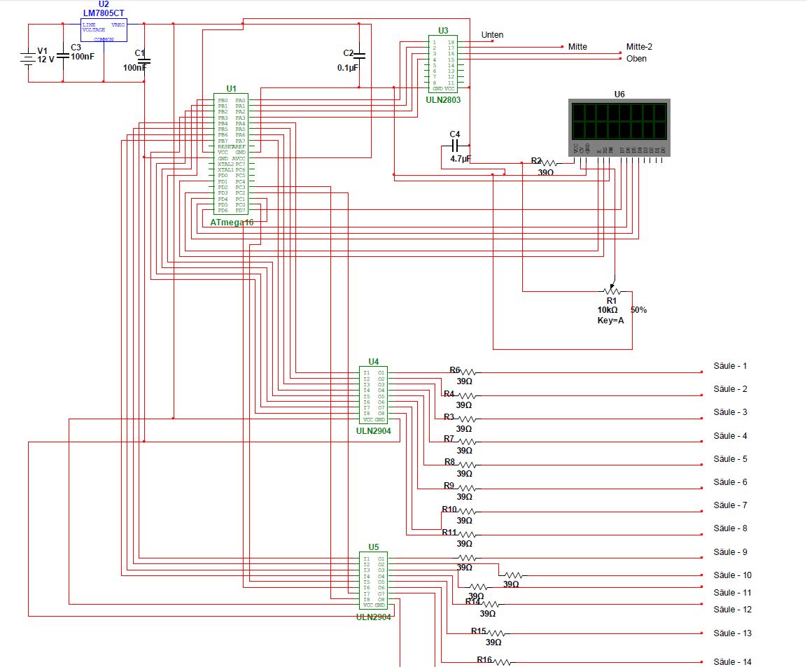The height and width of the screenshot is (667, 807).
Task: Click the 'ULN2803' part name text
Action: pyautogui.click(x=443, y=100)
